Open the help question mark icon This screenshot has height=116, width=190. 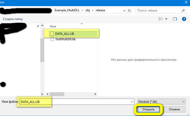(184, 19)
